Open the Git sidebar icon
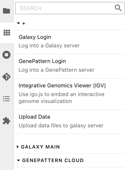The height and width of the screenshot is (170, 126). (6, 77)
